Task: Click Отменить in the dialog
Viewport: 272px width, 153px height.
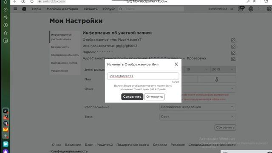Action: pos(154,96)
